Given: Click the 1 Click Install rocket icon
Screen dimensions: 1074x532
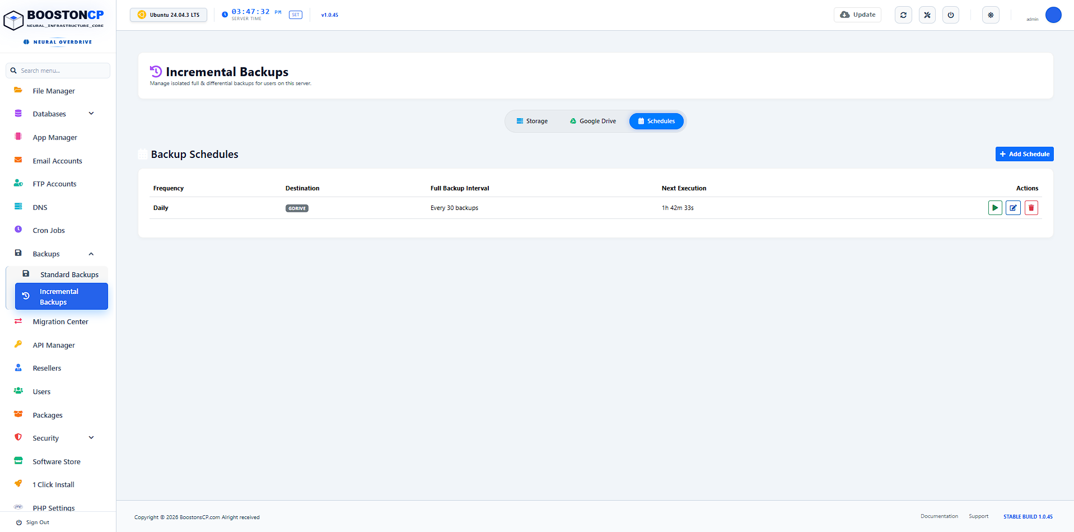Looking at the screenshot, I should (x=18, y=484).
